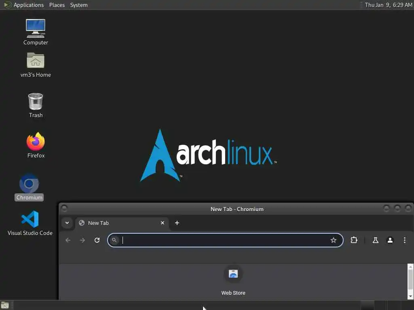Go back in Chromium

[68, 240]
